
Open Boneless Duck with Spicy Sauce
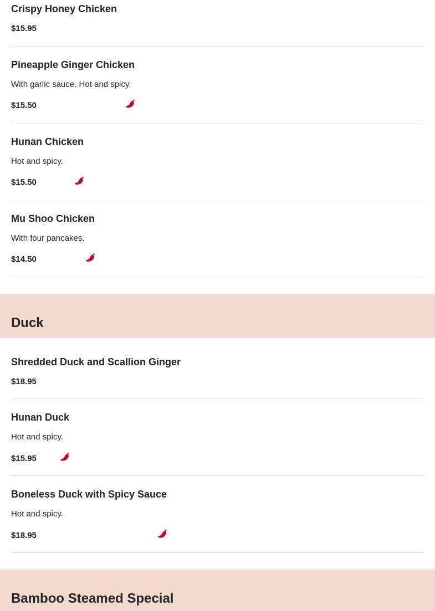click(89, 494)
